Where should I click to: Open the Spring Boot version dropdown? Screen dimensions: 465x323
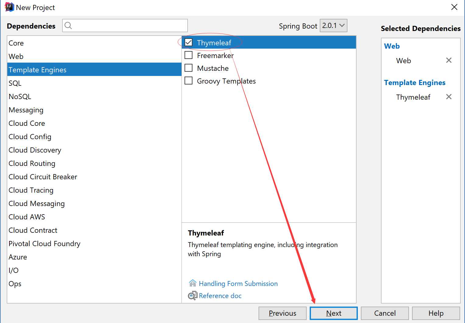point(333,26)
